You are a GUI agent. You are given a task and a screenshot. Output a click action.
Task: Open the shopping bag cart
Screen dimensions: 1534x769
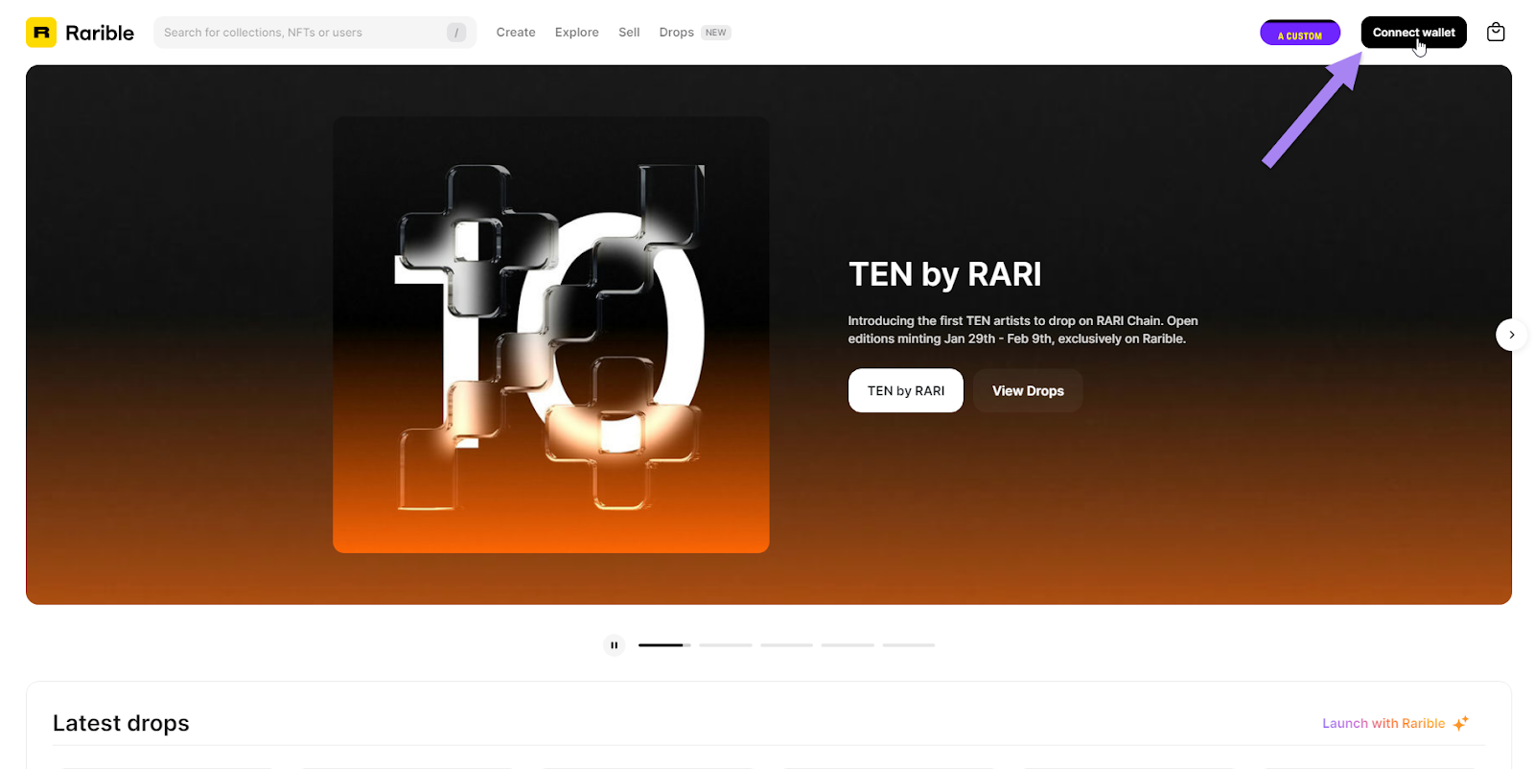tap(1495, 33)
